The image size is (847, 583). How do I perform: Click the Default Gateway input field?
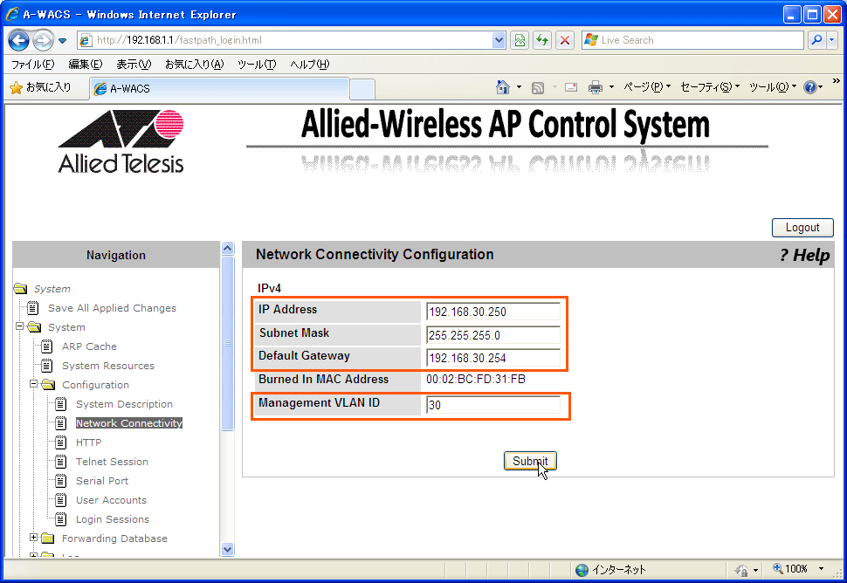[x=493, y=357]
